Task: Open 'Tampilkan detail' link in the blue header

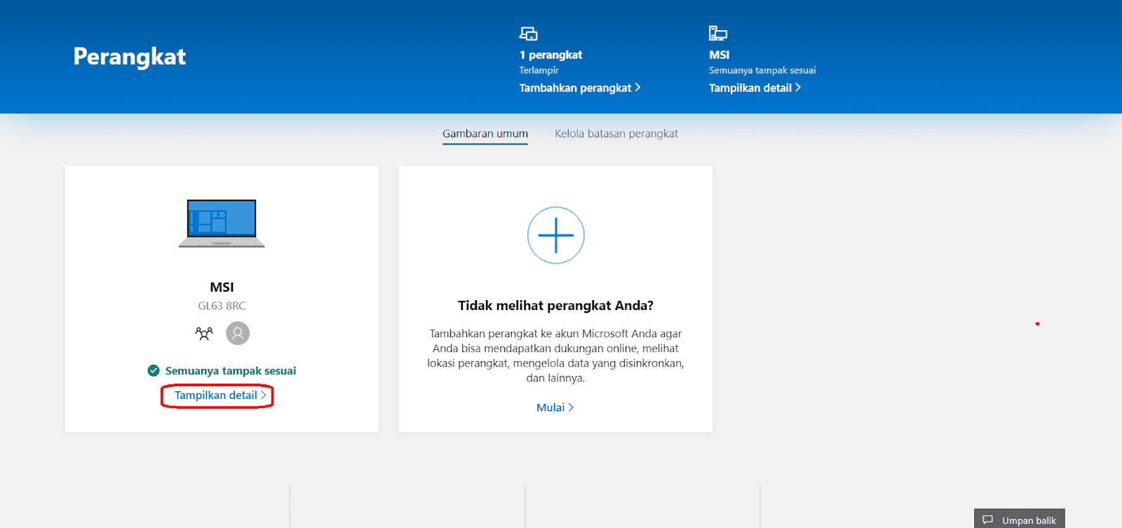Action: coord(755,88)
